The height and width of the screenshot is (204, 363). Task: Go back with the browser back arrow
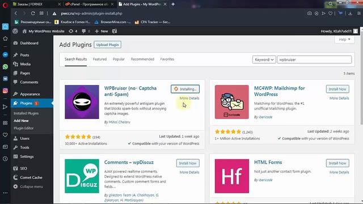tap(16, 14)
